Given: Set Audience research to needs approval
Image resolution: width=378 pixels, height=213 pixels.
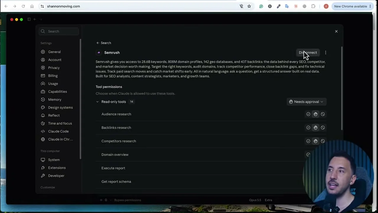Looking at the screenshot, I should [x=315, y=114].
